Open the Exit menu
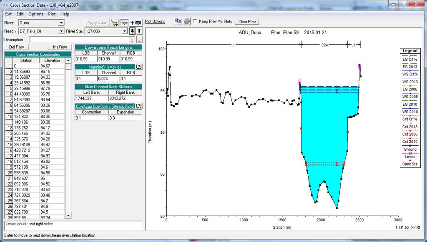This screenshot has width=427, height=242. 8,14
